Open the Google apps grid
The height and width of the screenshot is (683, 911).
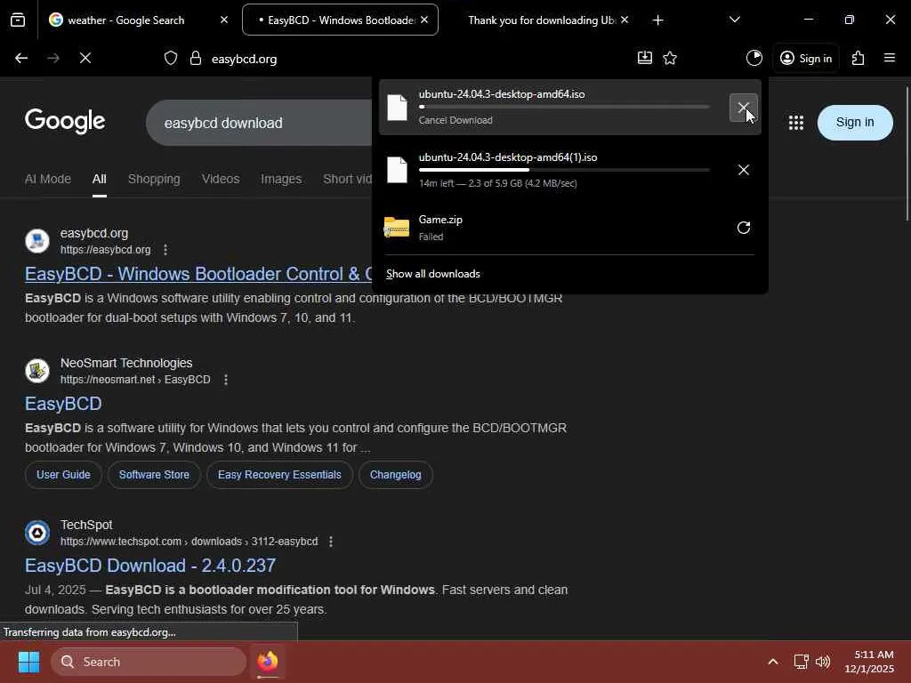[x=796, y=123]
